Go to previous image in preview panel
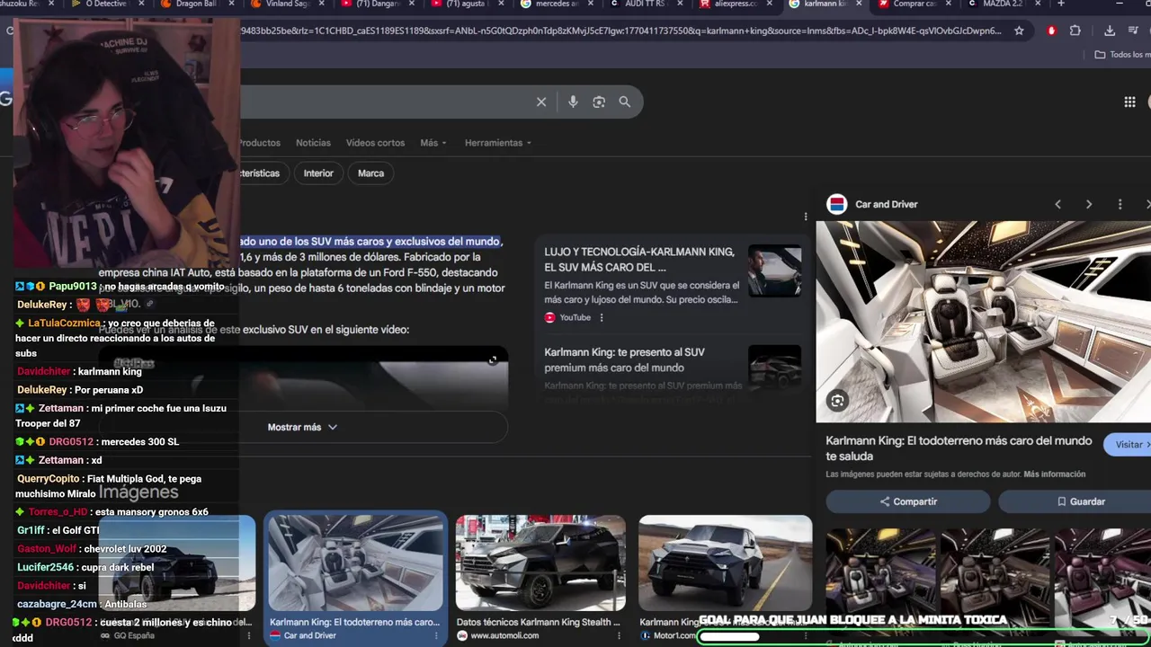This screenshot has width=1151, height=647. tap(1057, 204)
